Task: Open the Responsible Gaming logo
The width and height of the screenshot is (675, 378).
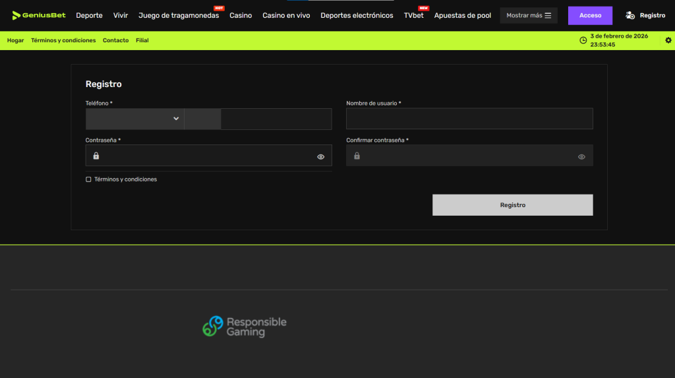Action: point(245,327)
